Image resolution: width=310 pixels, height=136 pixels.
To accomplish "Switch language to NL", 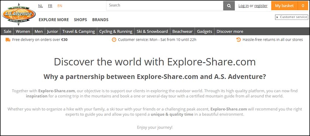I will [x=40, y=6].
